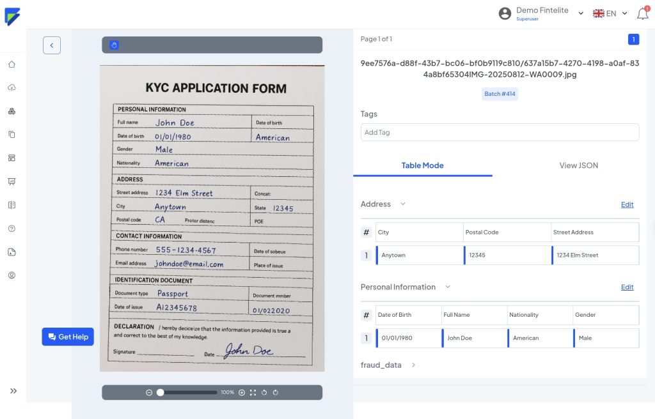Click the help question mark sidebar icon
This screenshot has width=655, height=419.
coord(12,229)
